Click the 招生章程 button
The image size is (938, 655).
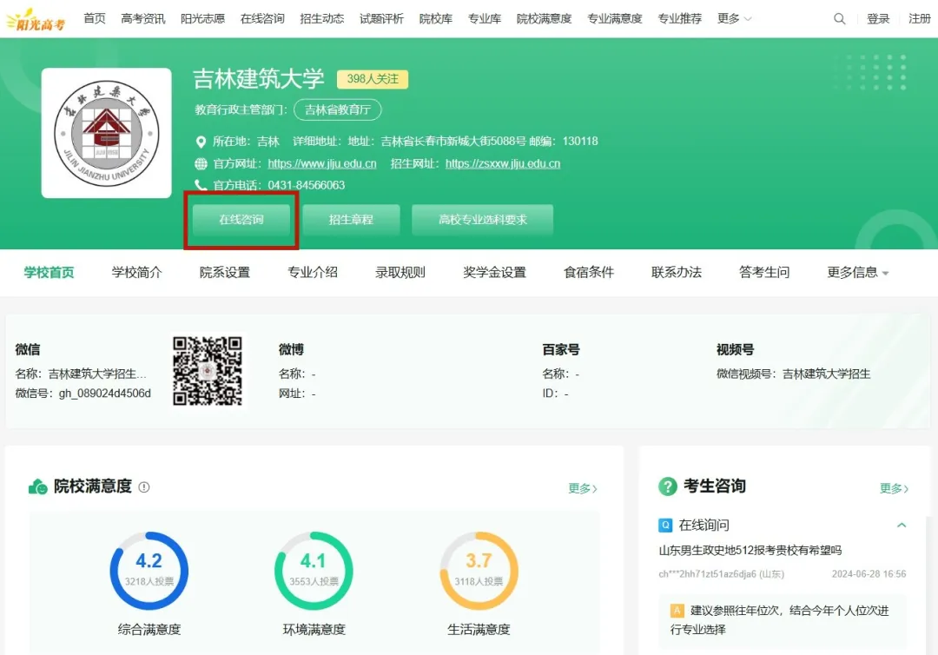click(x=351, y=220)
